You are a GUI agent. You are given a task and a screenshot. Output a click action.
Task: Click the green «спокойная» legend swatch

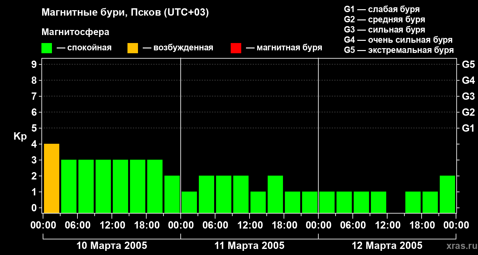point(47,48)
